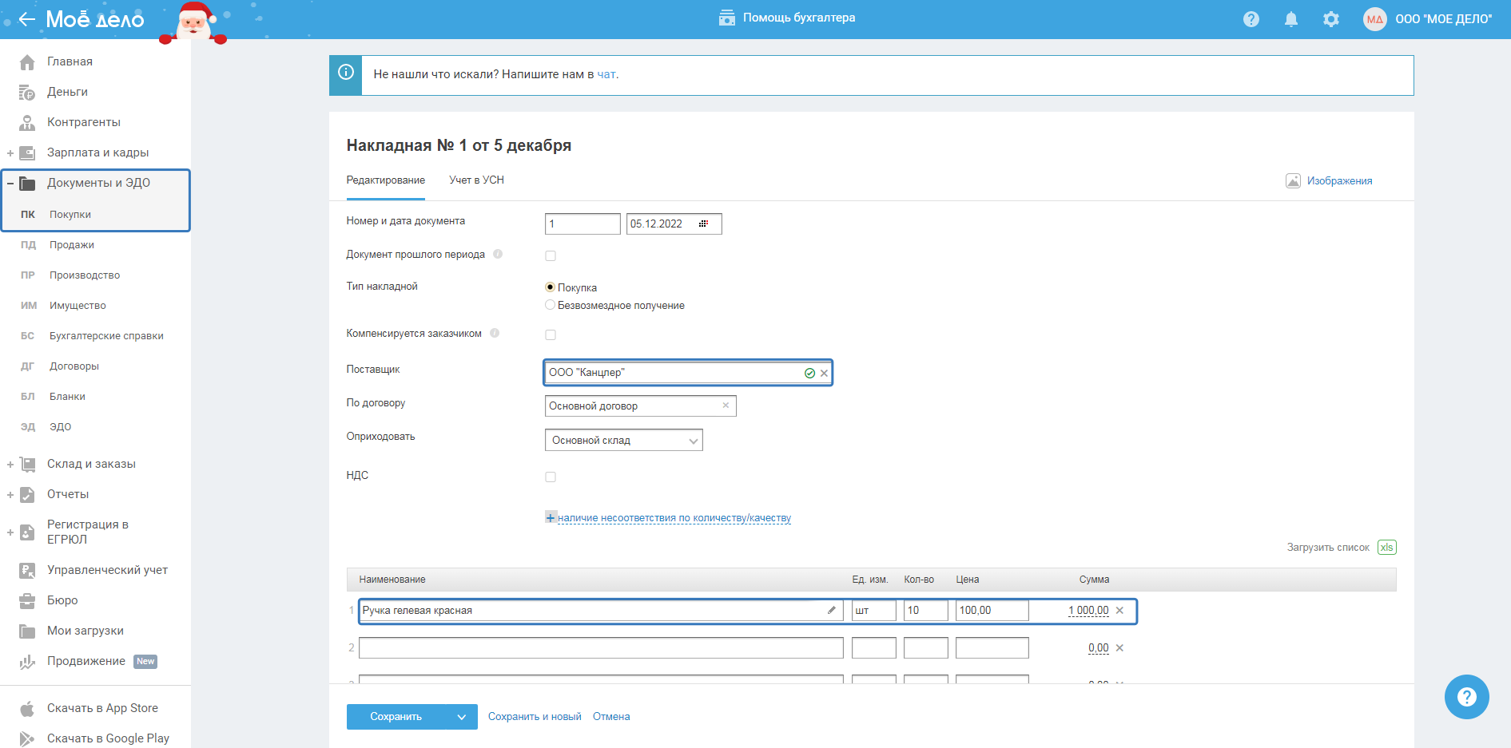Click the xls upload list icon

[x=1386, y=548]
